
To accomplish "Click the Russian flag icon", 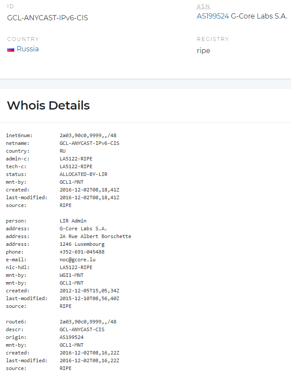I will point(11,50).
